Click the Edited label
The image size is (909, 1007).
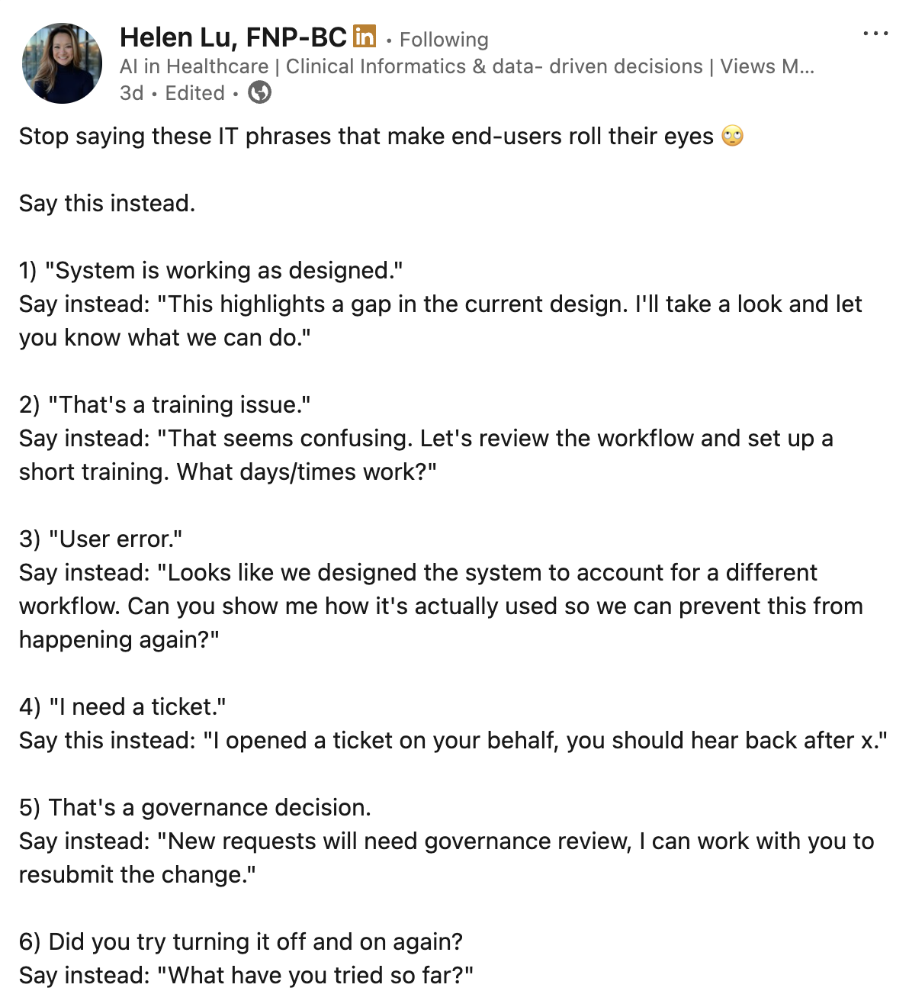[x=194, y=93]
